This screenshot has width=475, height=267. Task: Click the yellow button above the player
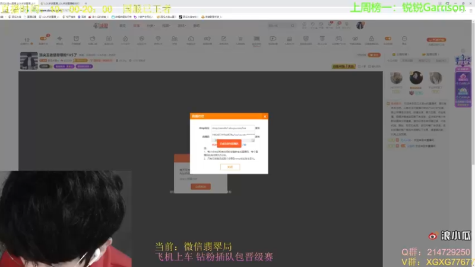click(x=344, y=66)
